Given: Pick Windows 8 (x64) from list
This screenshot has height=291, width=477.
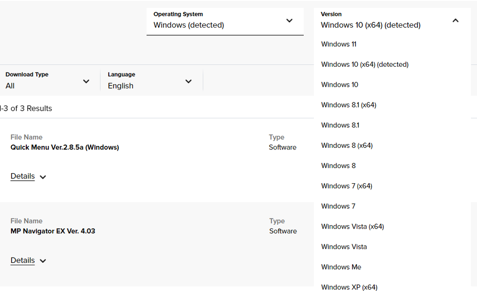Looking at the screenshot, I should pyautogui.click(x=347, y=145).
